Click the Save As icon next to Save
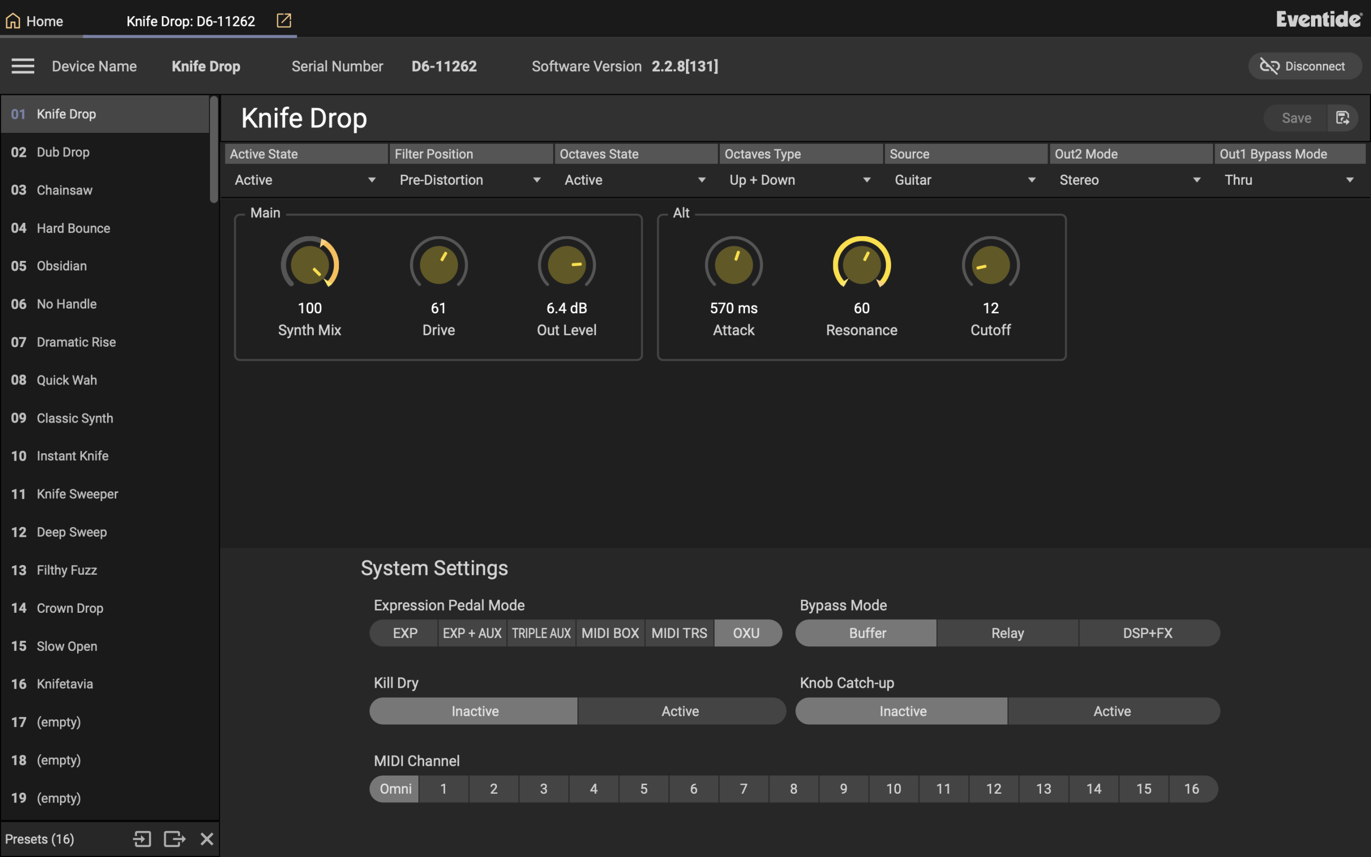This screenshot has width=1371, height=857. coord(1343,118)
